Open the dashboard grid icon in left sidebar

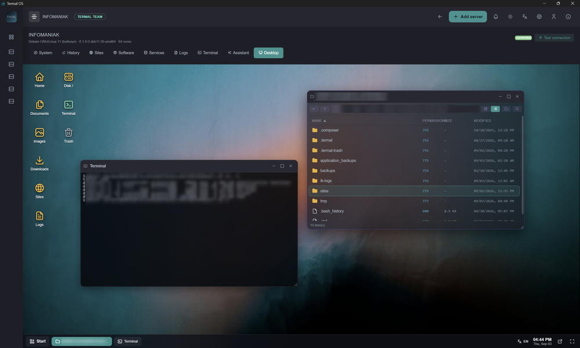[x=12, y=37]
